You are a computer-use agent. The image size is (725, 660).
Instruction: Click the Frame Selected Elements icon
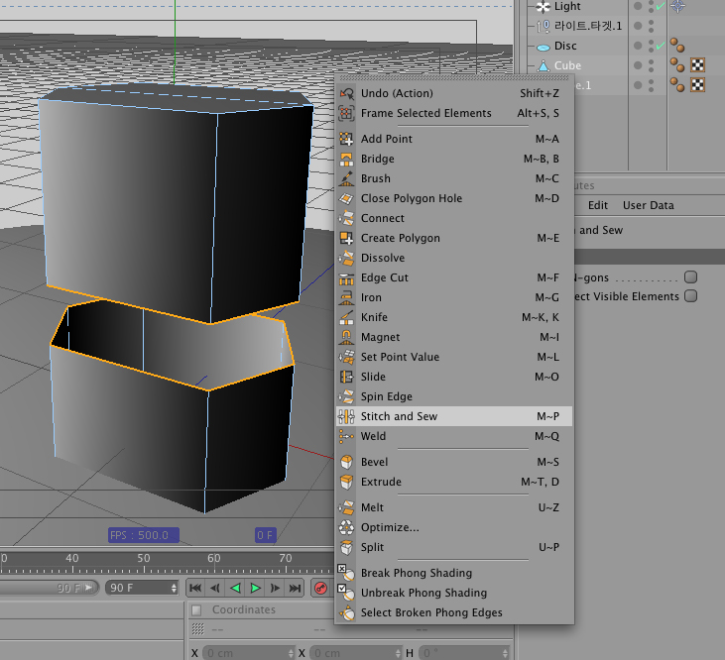[x=346, y=113]
